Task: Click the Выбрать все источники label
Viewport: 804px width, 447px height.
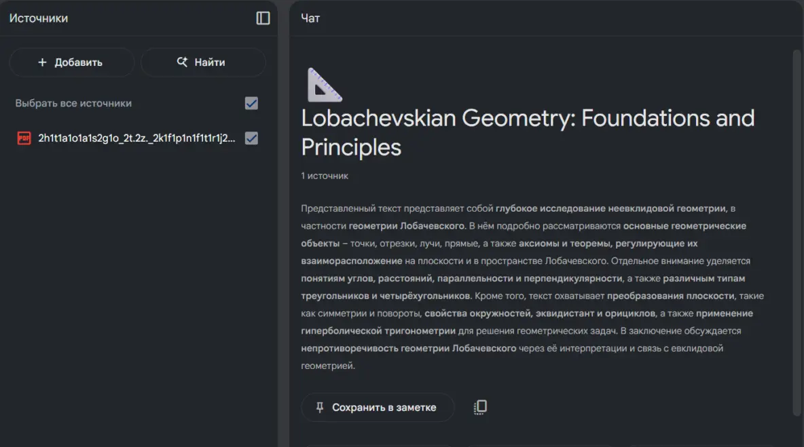Action: (x=73, y=103)
